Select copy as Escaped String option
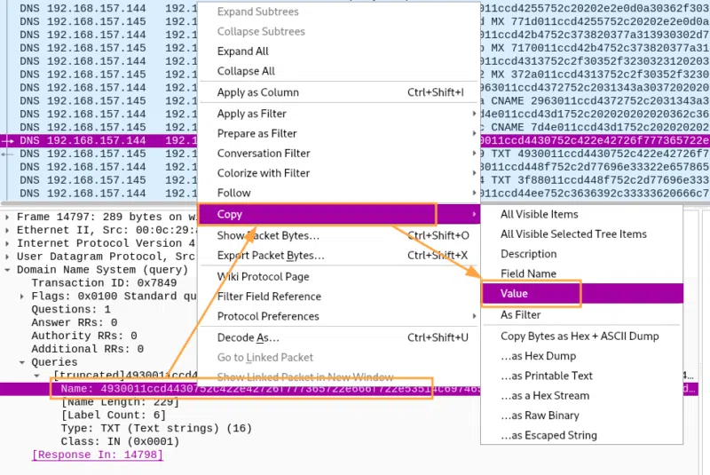The width and height of the screenshot is (710, 475). (x=548, y=435)
